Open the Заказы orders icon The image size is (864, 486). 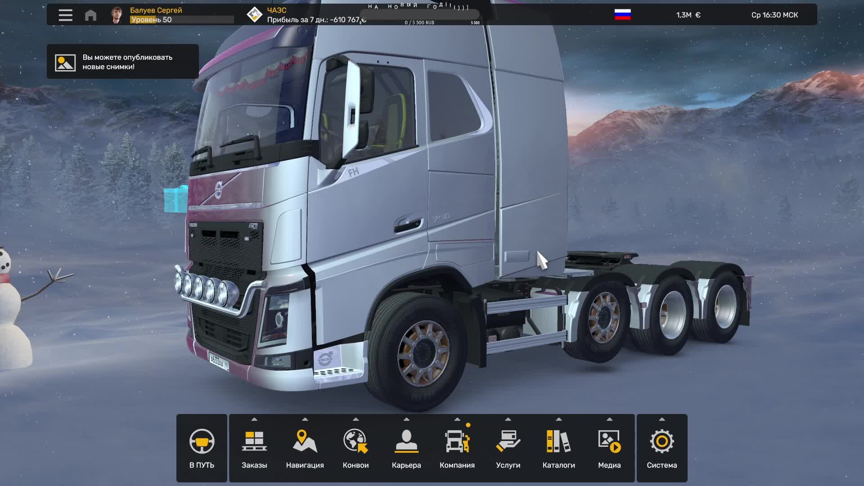coord(254,441)
